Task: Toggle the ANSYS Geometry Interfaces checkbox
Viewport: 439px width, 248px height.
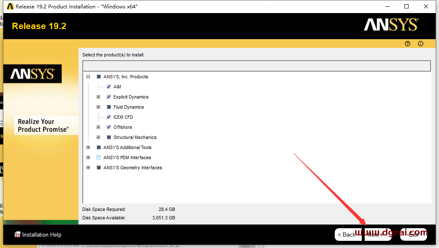Action: (x=98, y=168)
